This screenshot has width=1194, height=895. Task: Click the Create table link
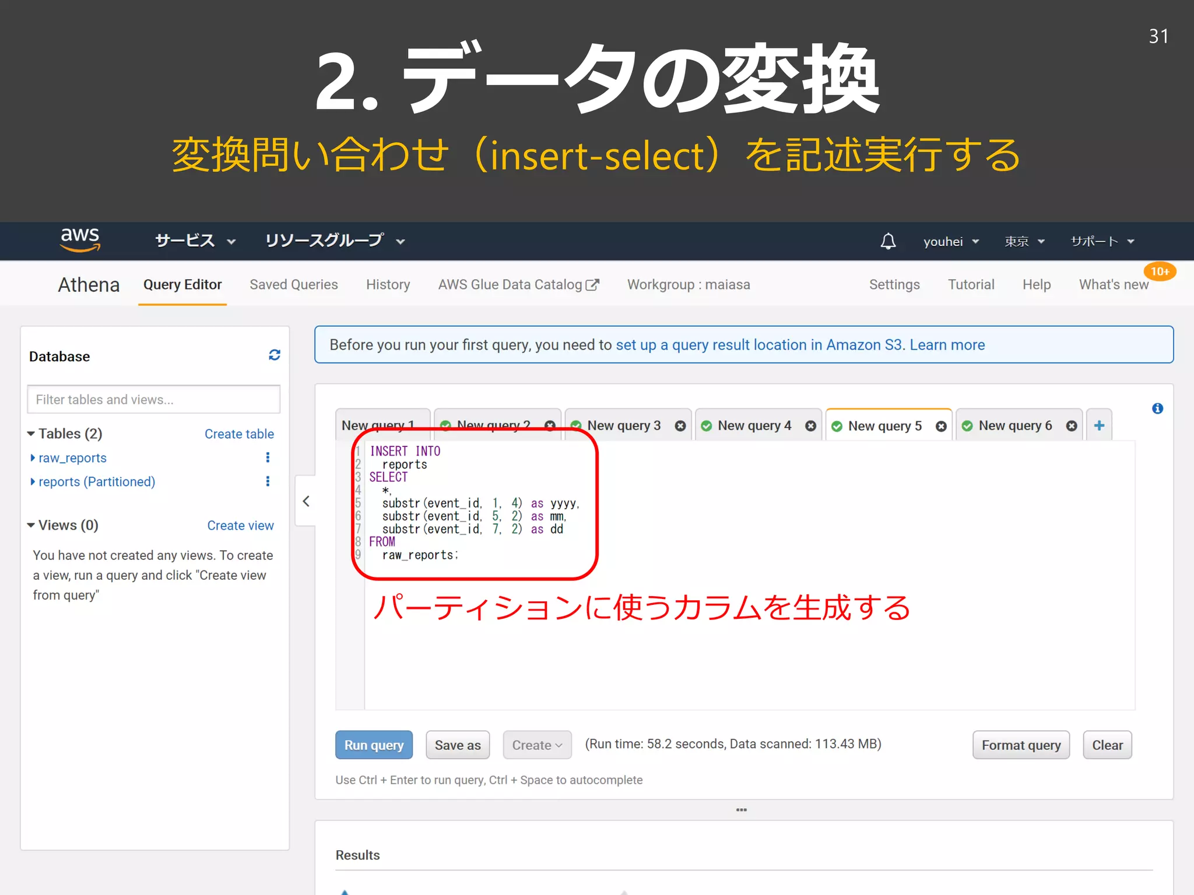click(239, 434)
